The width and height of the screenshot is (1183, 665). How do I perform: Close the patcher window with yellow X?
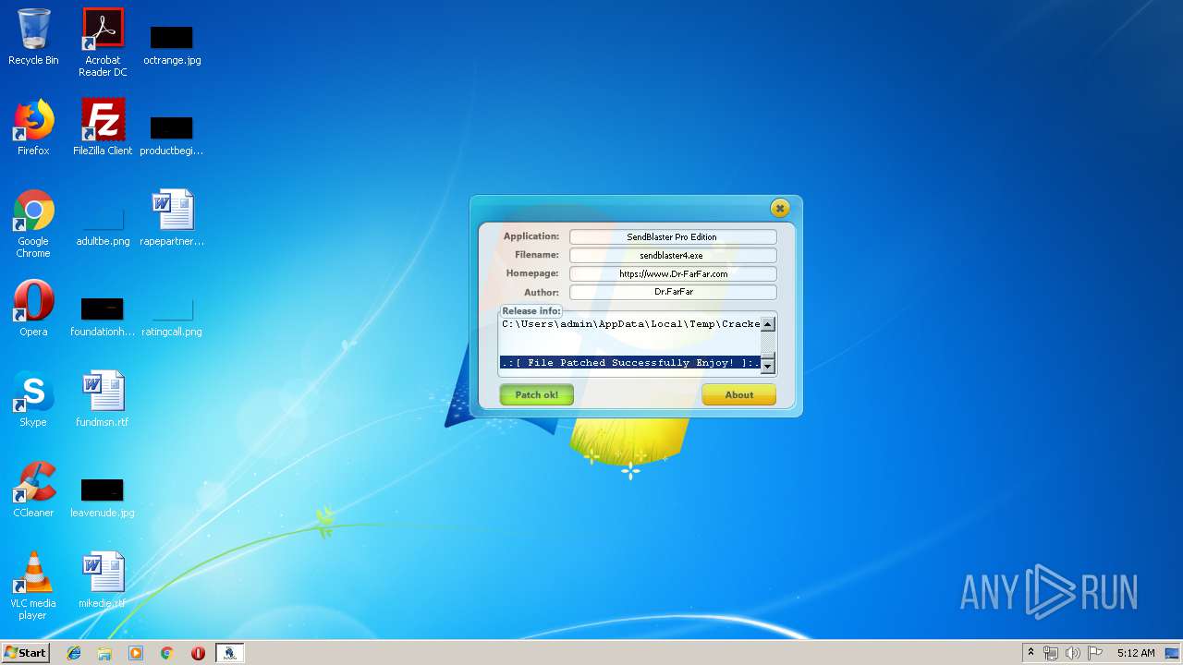point(780,208)
